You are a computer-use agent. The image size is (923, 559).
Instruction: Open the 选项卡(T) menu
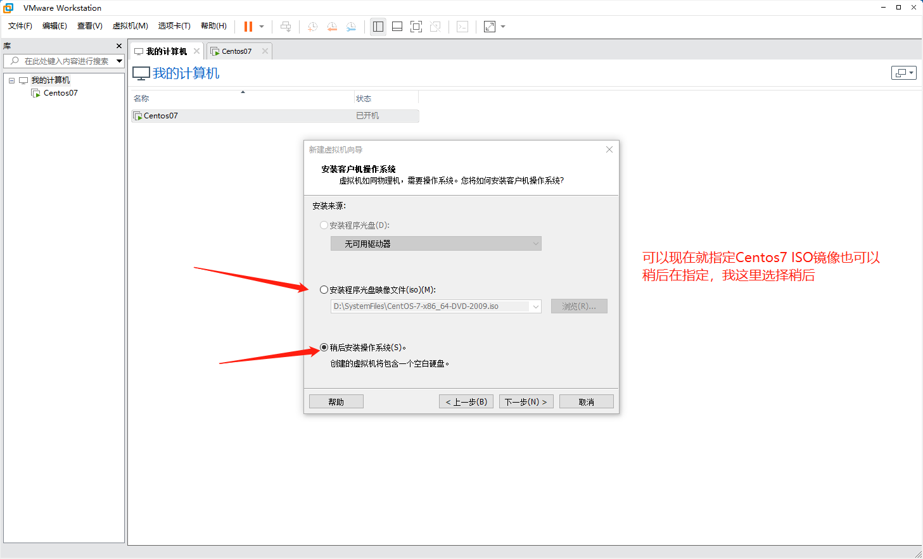tap(174, 26)
